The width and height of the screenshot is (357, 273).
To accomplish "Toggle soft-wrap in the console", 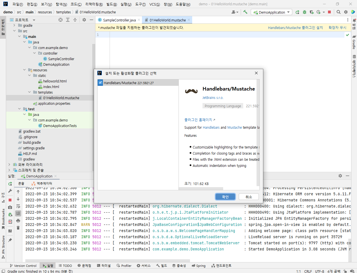I will (x=18, y=206).
